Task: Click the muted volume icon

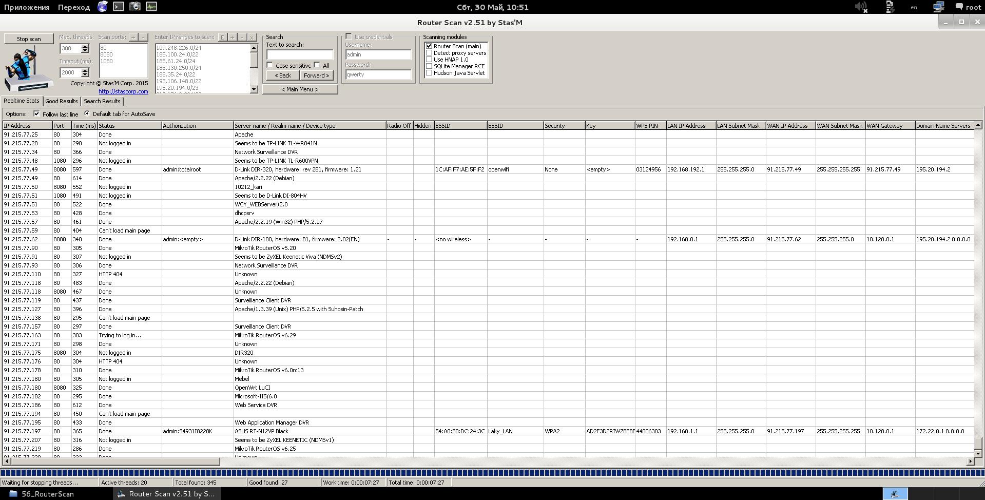Action: [861, 7]
